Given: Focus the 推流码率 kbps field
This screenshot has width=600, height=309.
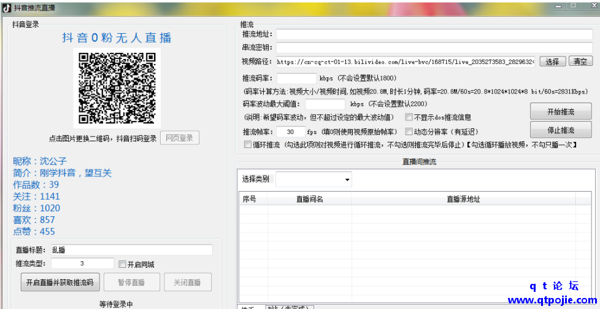Looking at the screenshot, I should (296, 78).
